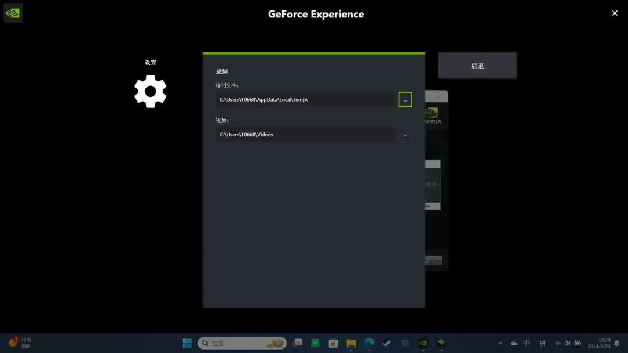Open Microsoft Store from the taskbar
This screenshot has height=353, width=628.
333,343
